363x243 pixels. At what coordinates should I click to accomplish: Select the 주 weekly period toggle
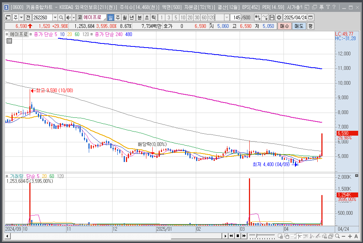point(118,17)
